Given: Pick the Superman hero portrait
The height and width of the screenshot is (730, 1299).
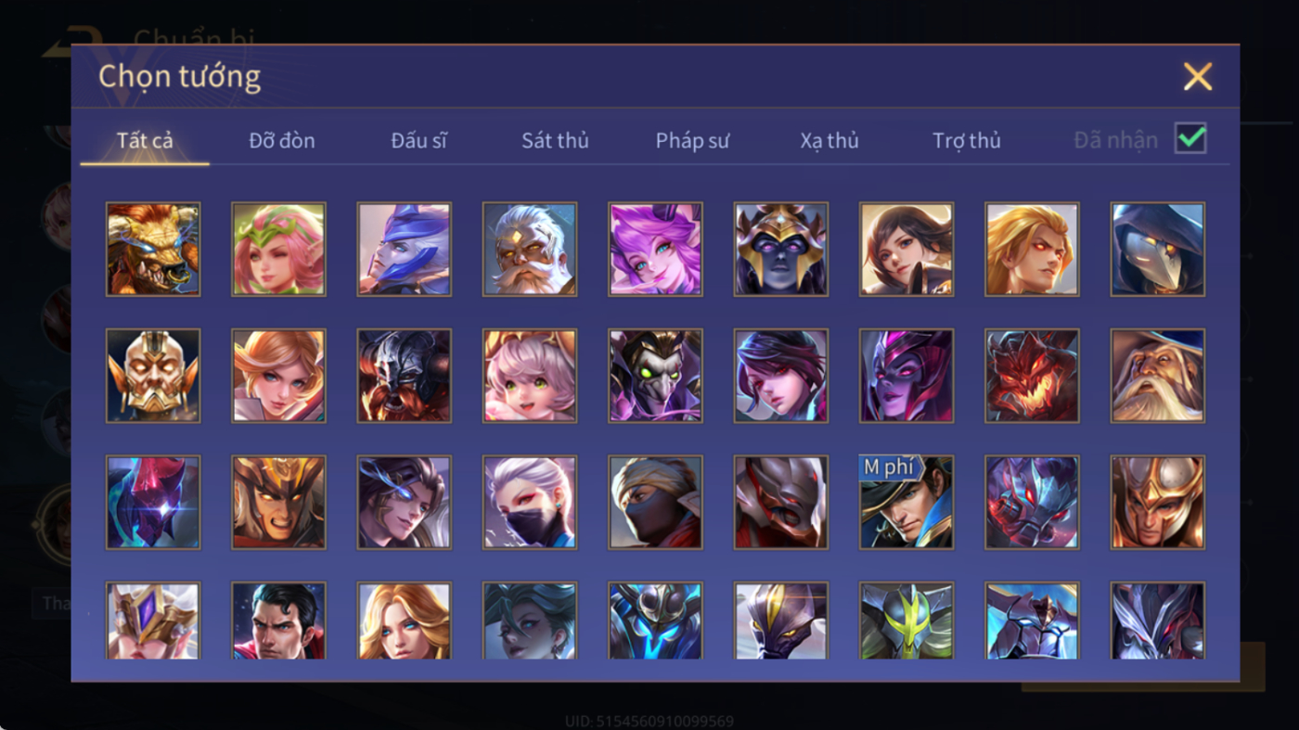Looking at the screenshot, I should (278, 621).
